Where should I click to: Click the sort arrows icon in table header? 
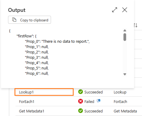135,25
